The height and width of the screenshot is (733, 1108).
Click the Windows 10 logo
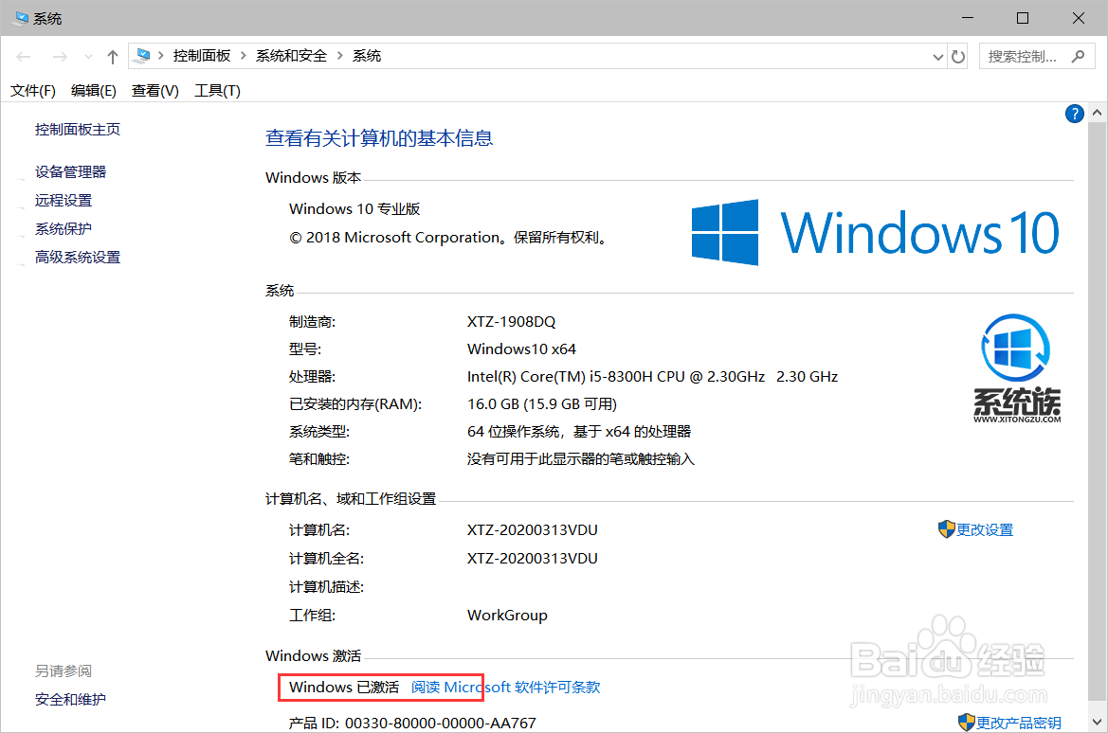coord(875,232)
